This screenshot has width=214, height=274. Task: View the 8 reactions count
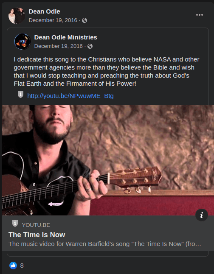click(x=22, y=266)
